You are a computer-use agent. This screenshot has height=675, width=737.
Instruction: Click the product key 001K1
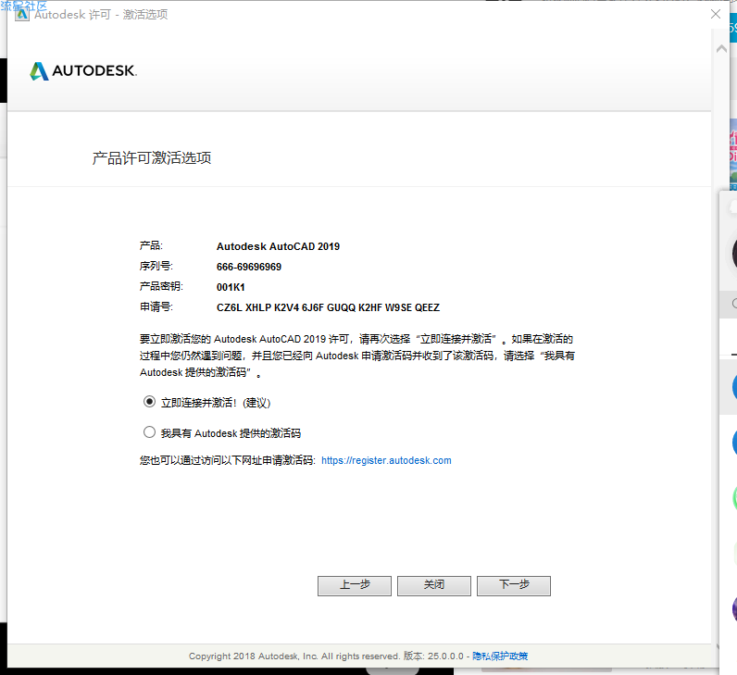231,287
